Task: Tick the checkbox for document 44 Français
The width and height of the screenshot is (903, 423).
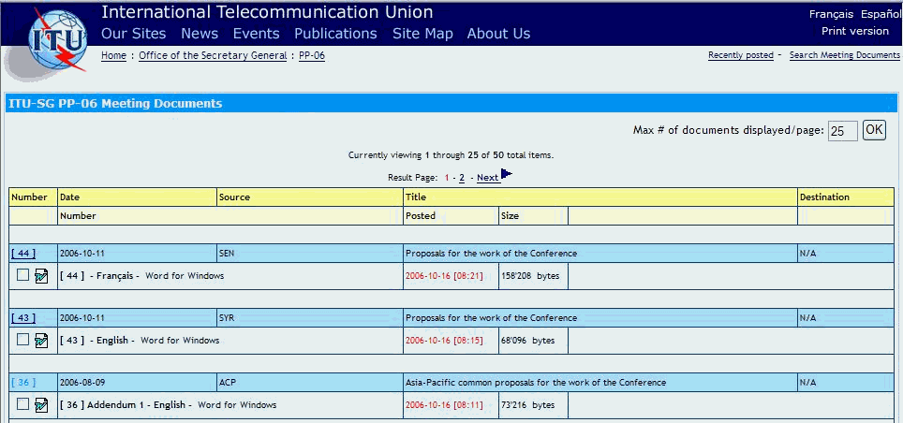Action: click(22, 275)
